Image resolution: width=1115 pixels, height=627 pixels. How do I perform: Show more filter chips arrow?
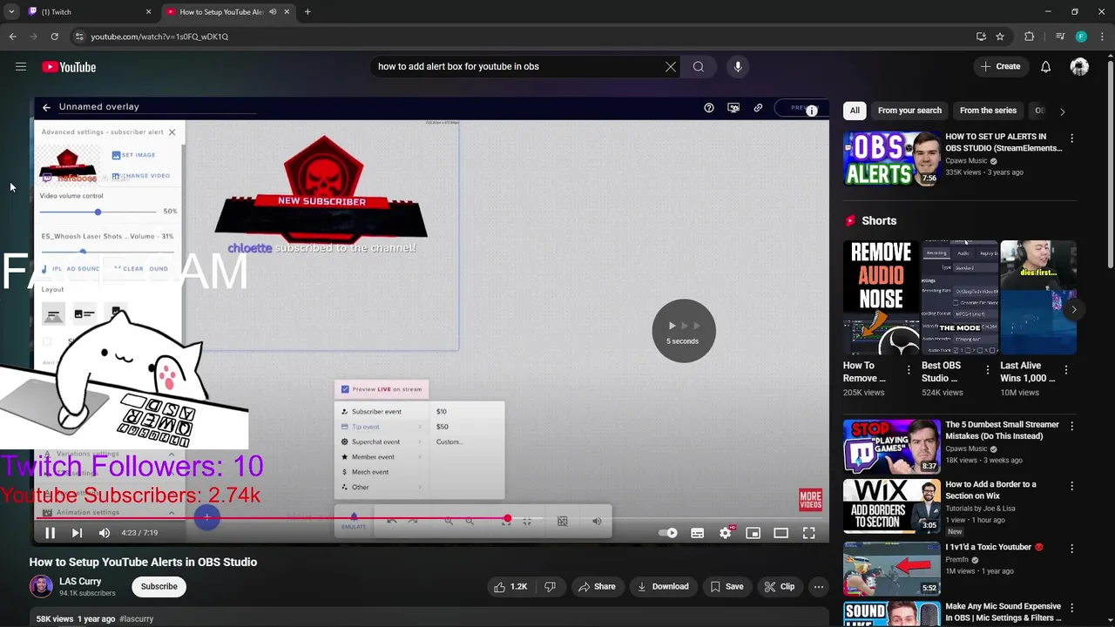[x=1062, y=111]
